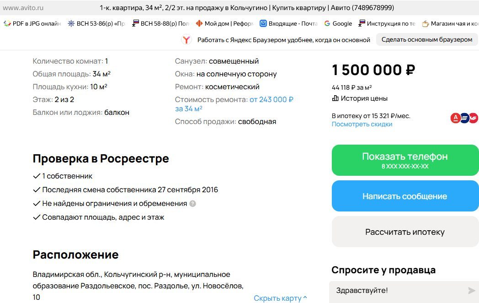The height and width of the screenshot is (303, 479).
Task: Open the ВСН 58-88(р) bookmark
Action: [x=161, y=23]
